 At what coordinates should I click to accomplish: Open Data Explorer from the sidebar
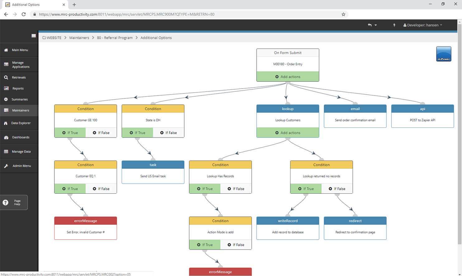click(x=21, y=123)
